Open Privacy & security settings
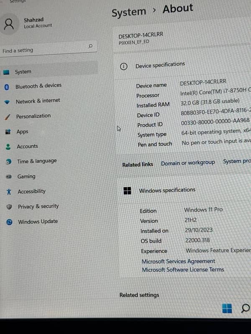The image size is (251, 334). coord(38,206)
